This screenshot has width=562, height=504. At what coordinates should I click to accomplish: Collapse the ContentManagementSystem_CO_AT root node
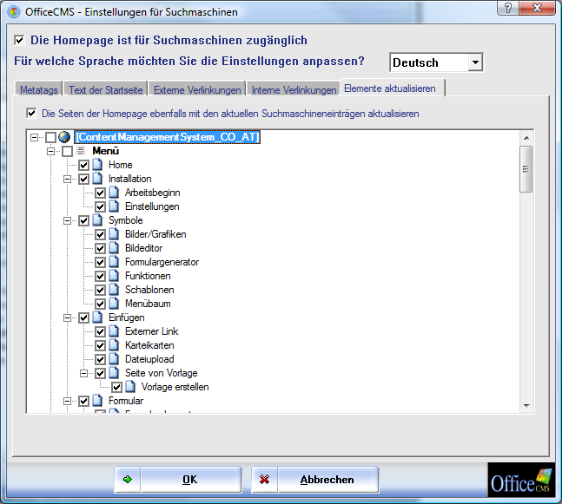[34, 137]
